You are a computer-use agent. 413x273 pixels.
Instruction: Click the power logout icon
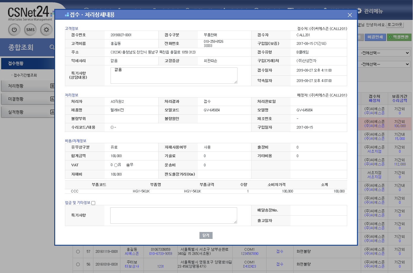point(14,30)
